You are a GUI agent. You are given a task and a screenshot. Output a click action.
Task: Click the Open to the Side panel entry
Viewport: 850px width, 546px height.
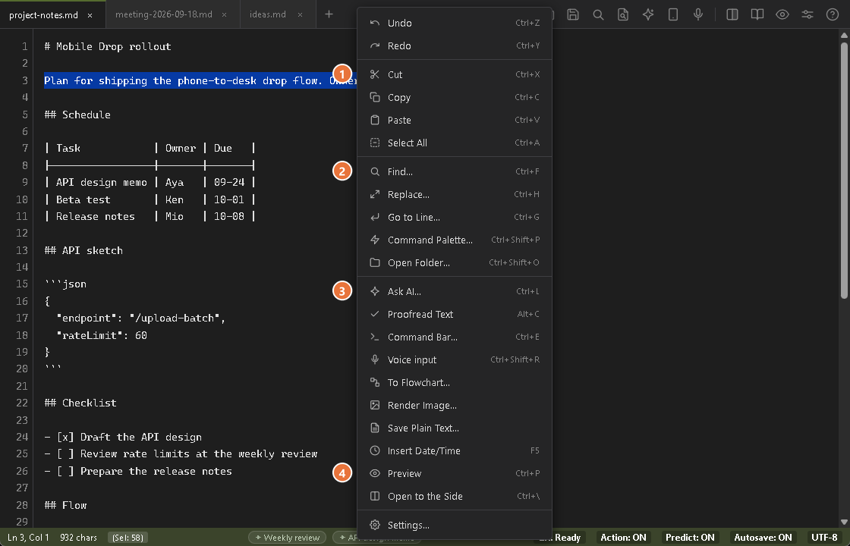(x=455, y=496)
